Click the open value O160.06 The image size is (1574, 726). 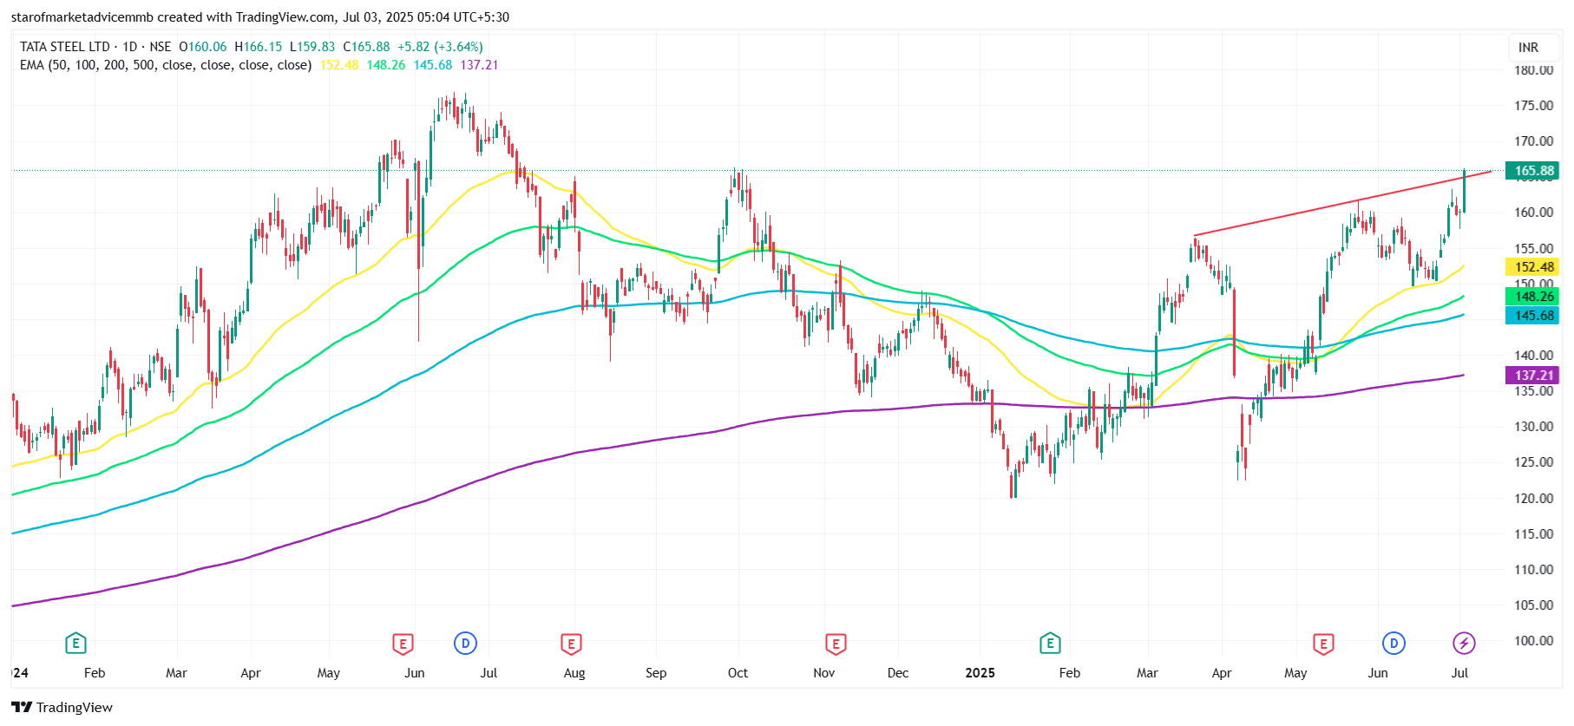pyautogui.click(x=203, y=47)
